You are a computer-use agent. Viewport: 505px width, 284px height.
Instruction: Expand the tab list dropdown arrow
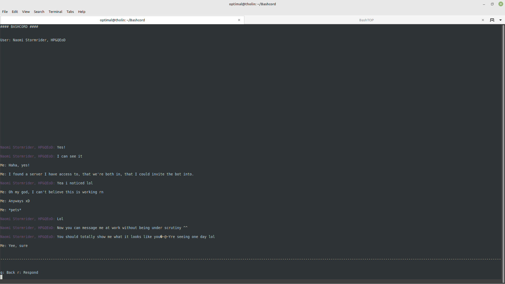tap(500, 20)
